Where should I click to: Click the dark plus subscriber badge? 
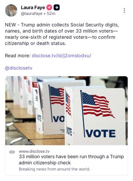coord(56,8)
